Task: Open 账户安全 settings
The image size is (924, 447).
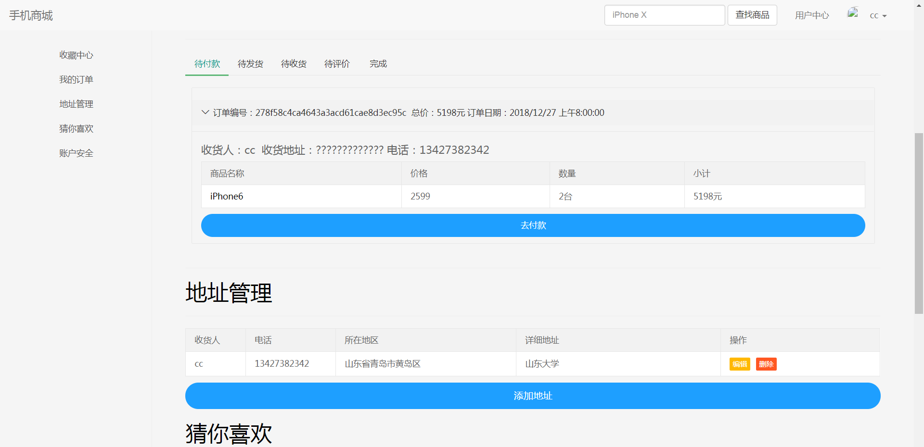Action: (76, 153)
